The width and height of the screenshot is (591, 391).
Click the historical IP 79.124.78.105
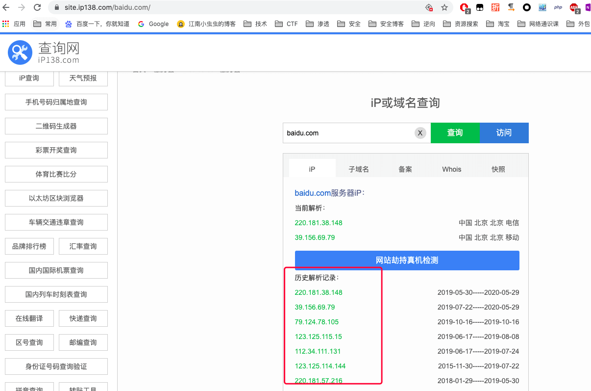(317, 322)
